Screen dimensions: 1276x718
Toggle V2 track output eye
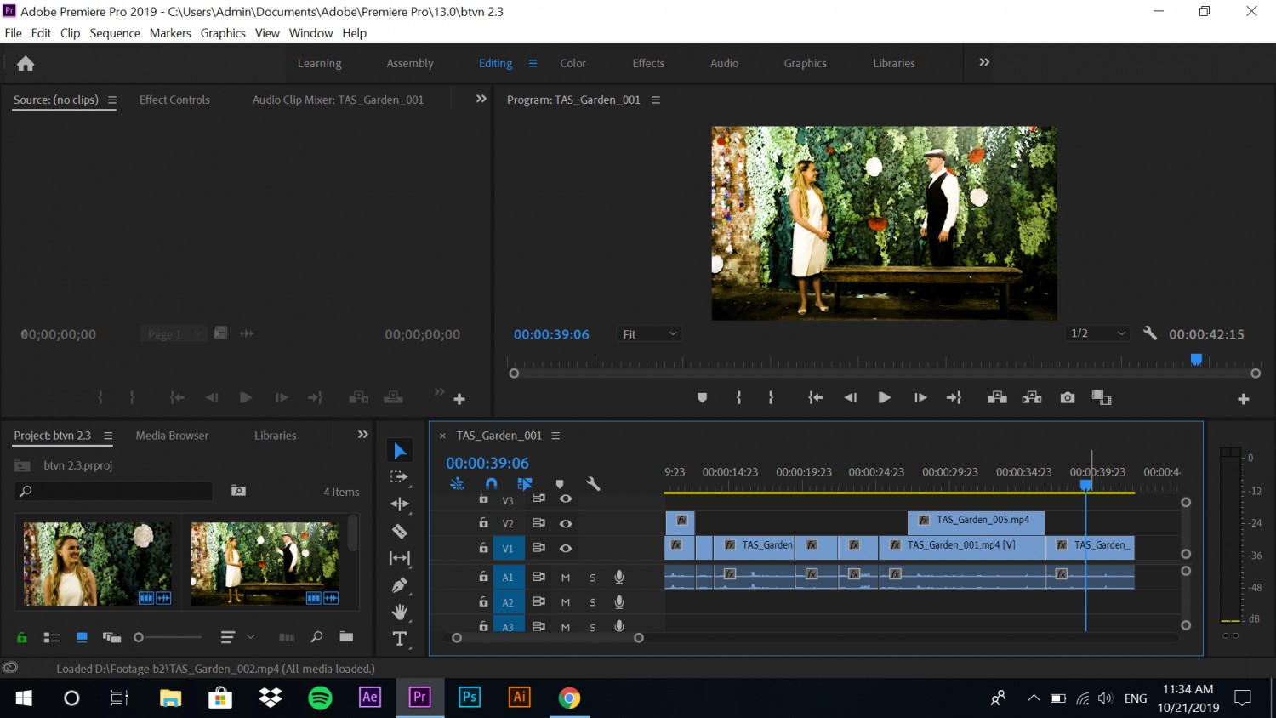[566, 523]
